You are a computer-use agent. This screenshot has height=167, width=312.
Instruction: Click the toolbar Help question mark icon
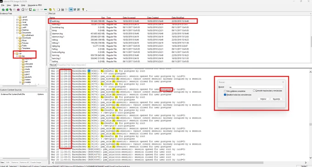click(83, 9)
